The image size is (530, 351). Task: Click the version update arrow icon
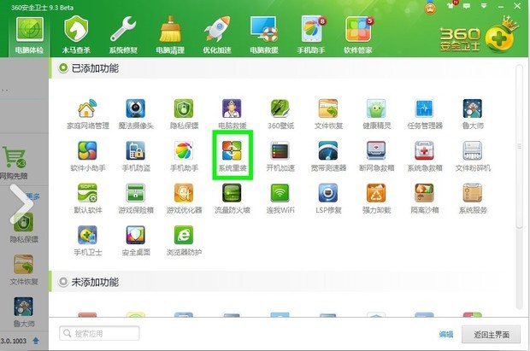click(x=36, y=341)
